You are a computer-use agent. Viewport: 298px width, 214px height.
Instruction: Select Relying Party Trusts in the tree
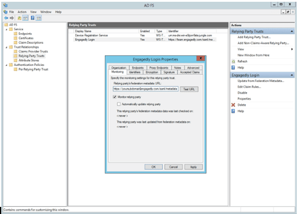click(x=31, y=56)
